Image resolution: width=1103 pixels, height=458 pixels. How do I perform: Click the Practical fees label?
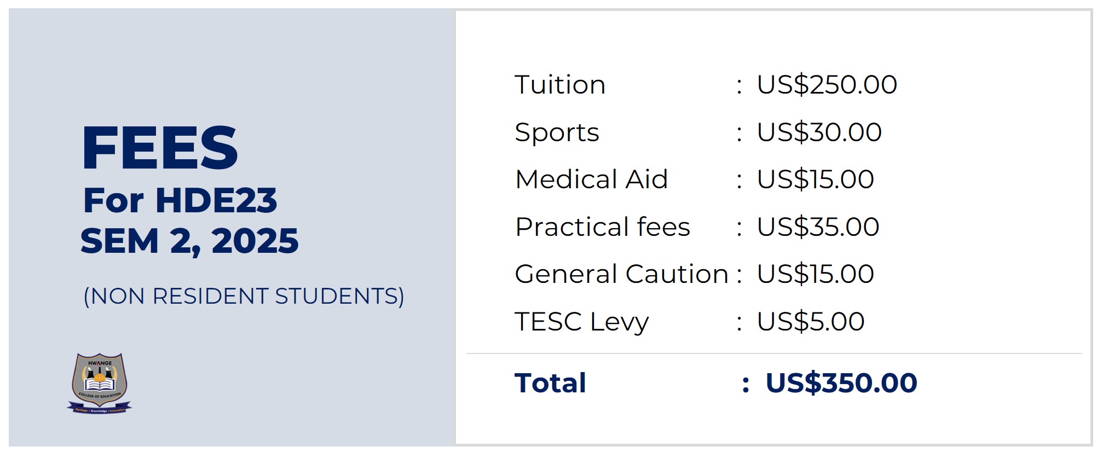(602, 227)
